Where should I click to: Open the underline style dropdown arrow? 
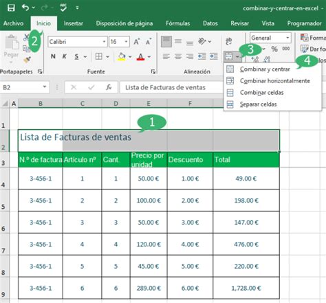(x=85, y=56)
